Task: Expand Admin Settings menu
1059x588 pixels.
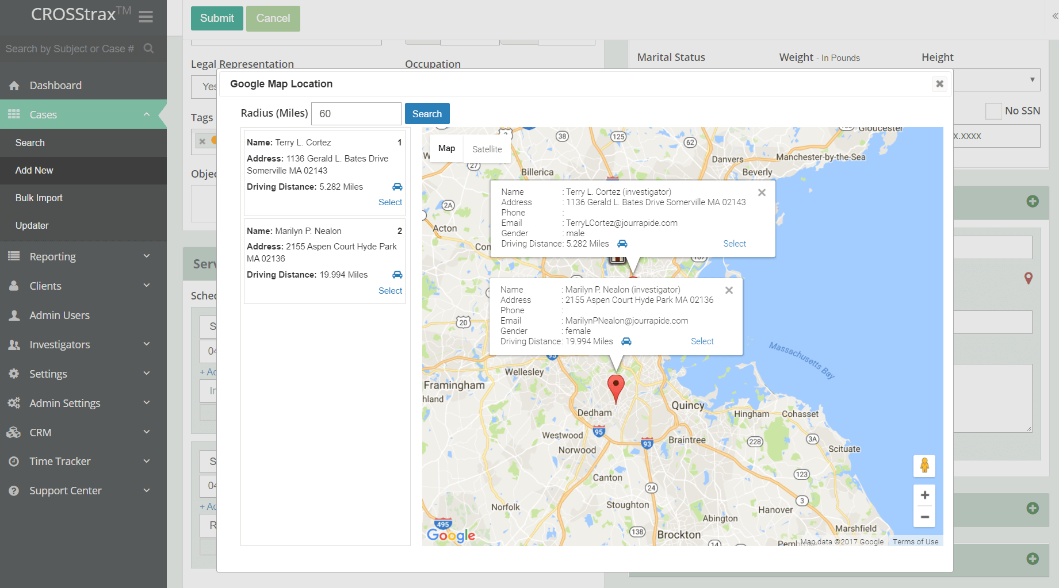Action: pyautogui.click(x=83, y=403)
